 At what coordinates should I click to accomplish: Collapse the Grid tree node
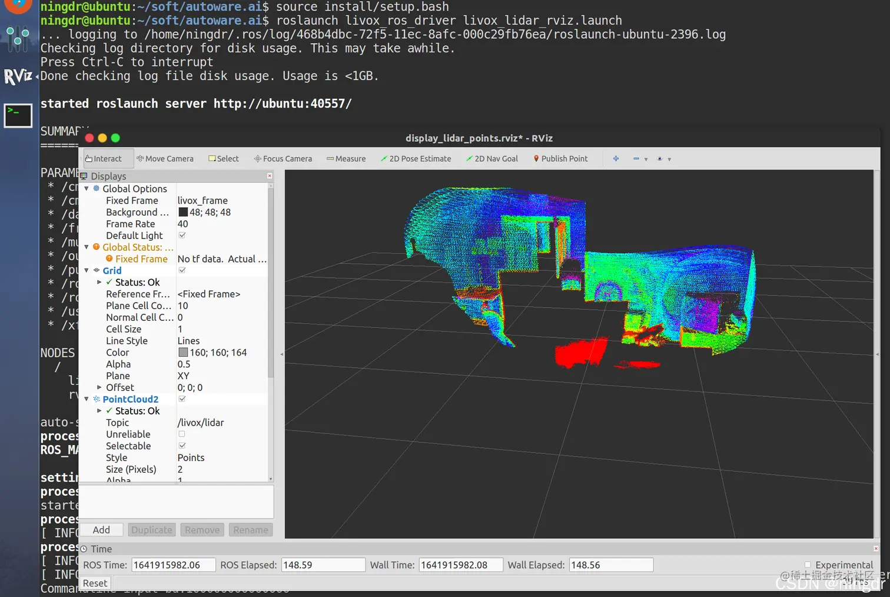click(x=87, y=270)
